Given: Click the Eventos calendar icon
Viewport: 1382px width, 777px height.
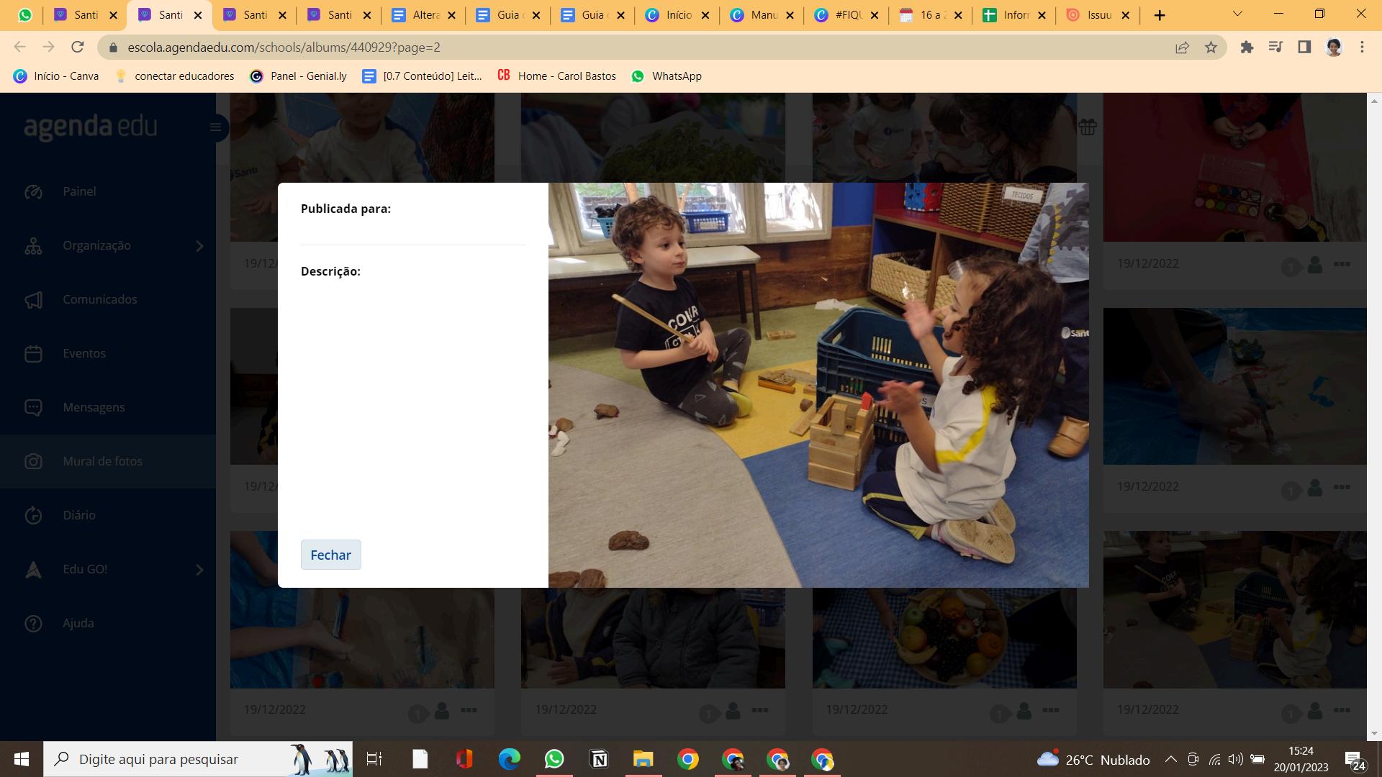Looking at the screenshot, I should (x=33, y=353).
